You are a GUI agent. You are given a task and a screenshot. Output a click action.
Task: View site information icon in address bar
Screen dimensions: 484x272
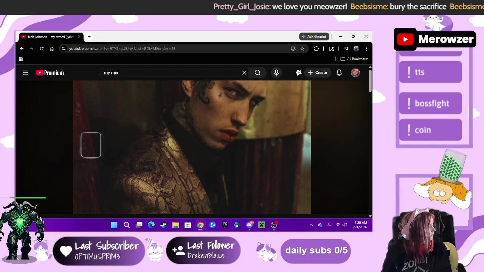coord(64,48)
